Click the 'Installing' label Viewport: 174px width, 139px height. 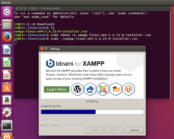click(x=92, y=101)
